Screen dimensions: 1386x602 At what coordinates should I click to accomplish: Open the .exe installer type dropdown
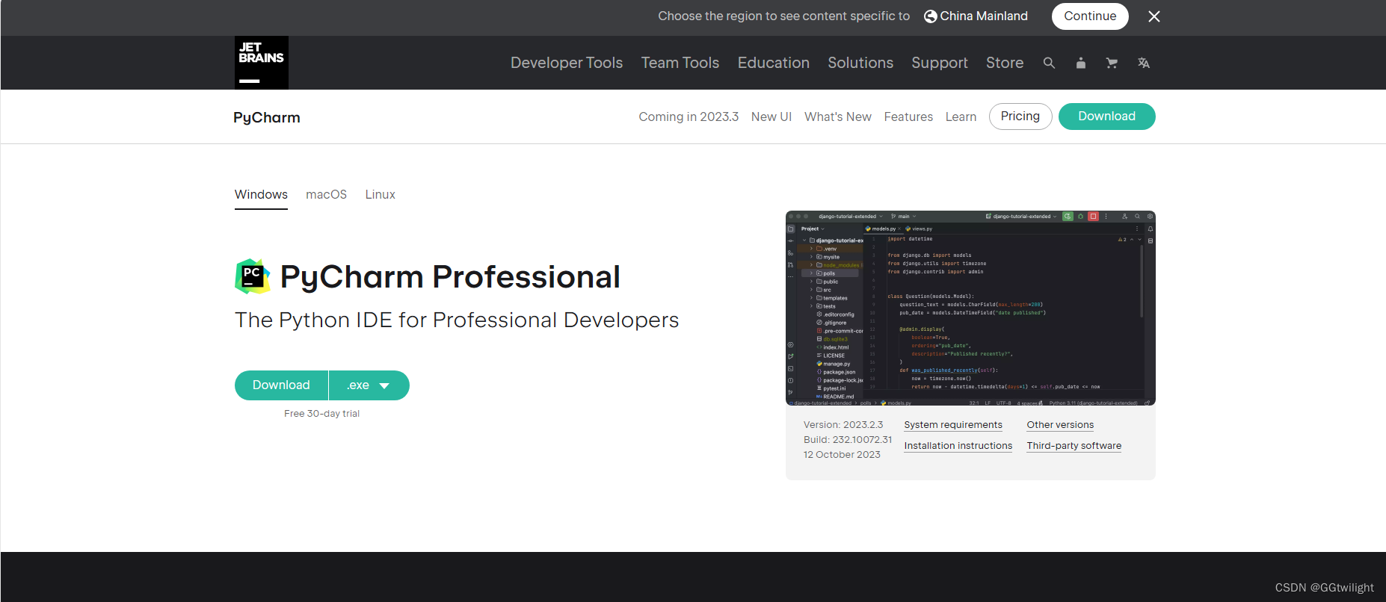click(x=369, y=385)
